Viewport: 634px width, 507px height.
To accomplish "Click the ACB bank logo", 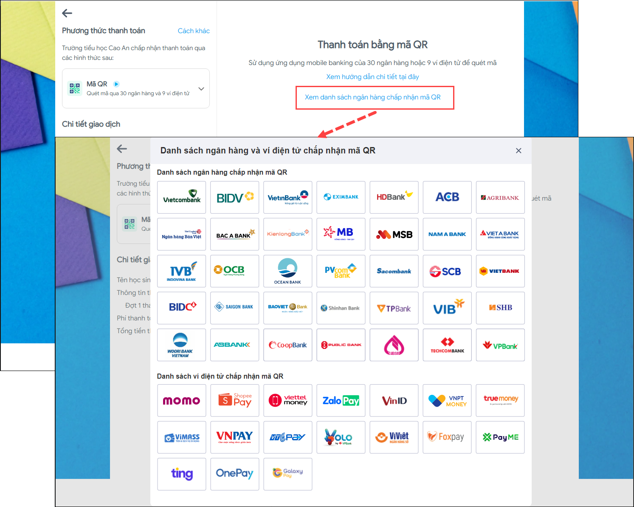I will point(447,197).
